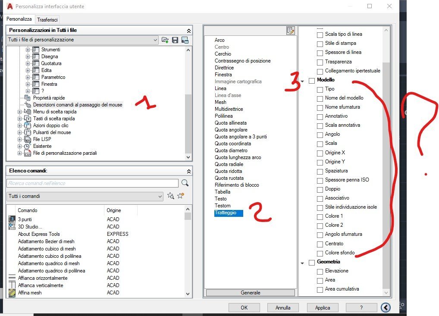Screen dimensions: 439x316
Task: Expand the Azioni doppio clic node
Action: pyautogui.click(x=19, y=125)
